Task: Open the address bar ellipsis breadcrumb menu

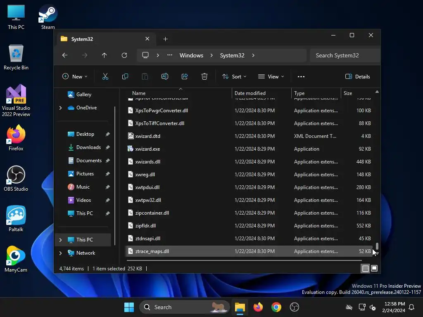Action: coord(170,55)
